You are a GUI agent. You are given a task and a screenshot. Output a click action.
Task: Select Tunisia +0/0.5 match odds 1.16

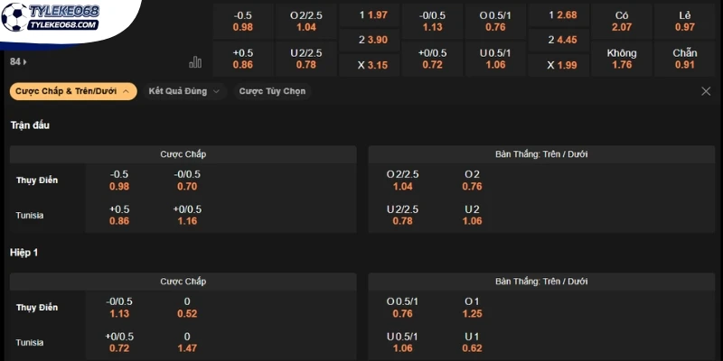click(187, 215)
